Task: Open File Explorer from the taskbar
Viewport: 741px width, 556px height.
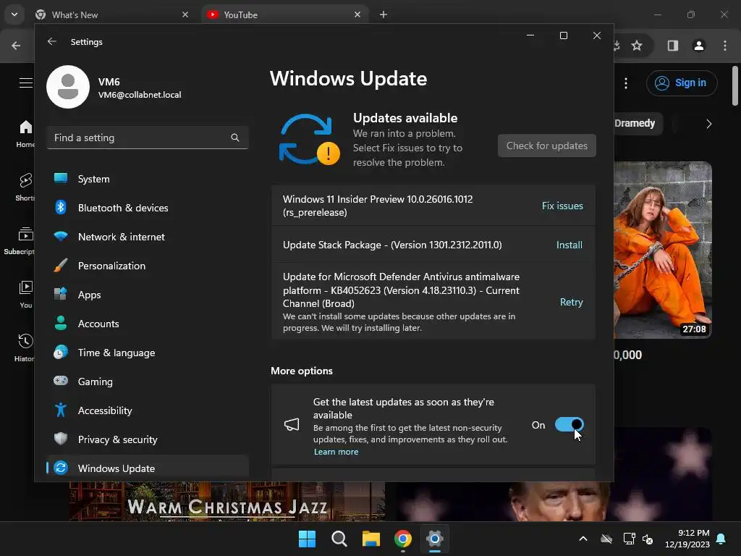Action: pyautogui.click(x=371, y=539)
